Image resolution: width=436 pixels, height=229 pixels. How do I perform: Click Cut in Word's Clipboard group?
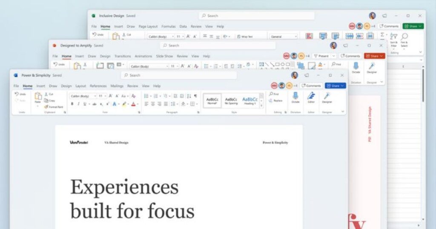[49, 94]
